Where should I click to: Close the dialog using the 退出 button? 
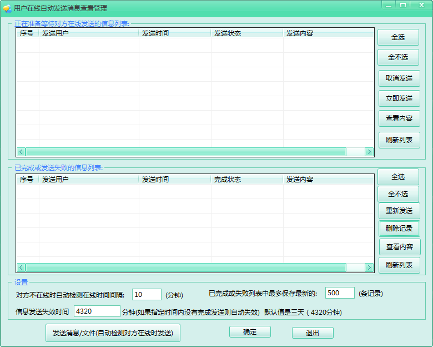(313, 333)
